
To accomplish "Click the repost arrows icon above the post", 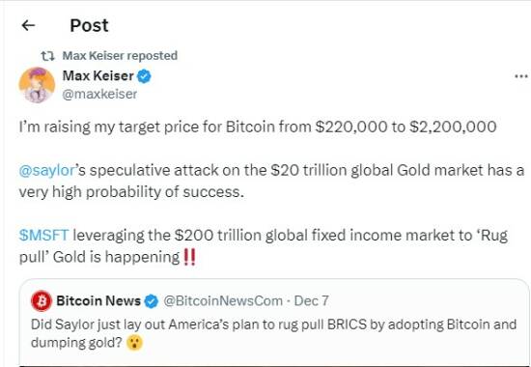I will point(47,56).
